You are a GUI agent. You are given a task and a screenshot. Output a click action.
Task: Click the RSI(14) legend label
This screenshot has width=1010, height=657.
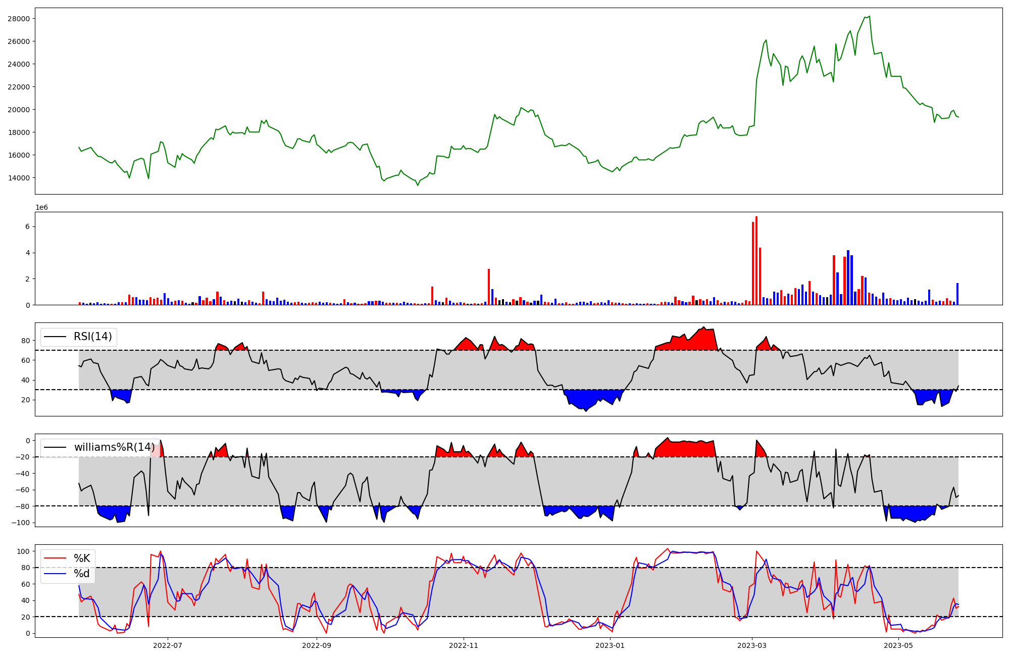93,337
